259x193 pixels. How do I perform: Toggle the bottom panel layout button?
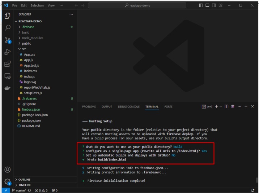(x=208, y=5)
